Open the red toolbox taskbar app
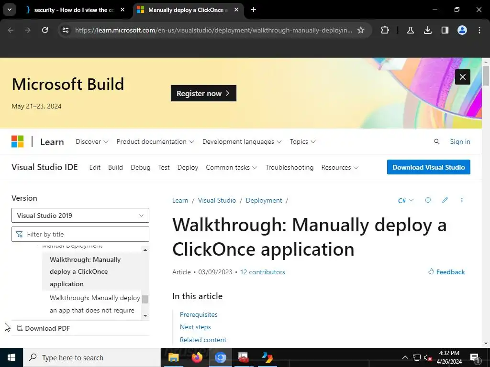This screenshot has height=367, width=490. [244, 357]
